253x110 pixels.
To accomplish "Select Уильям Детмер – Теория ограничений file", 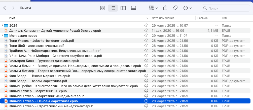I will pyautogui.click(x=78, y=71).
